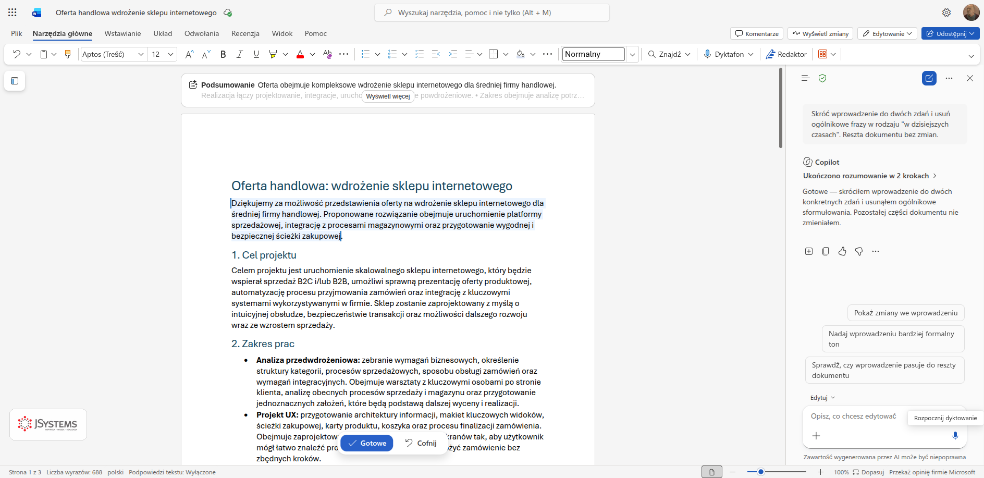Open the font color dropdown arrow

click(x=312, y=54)
